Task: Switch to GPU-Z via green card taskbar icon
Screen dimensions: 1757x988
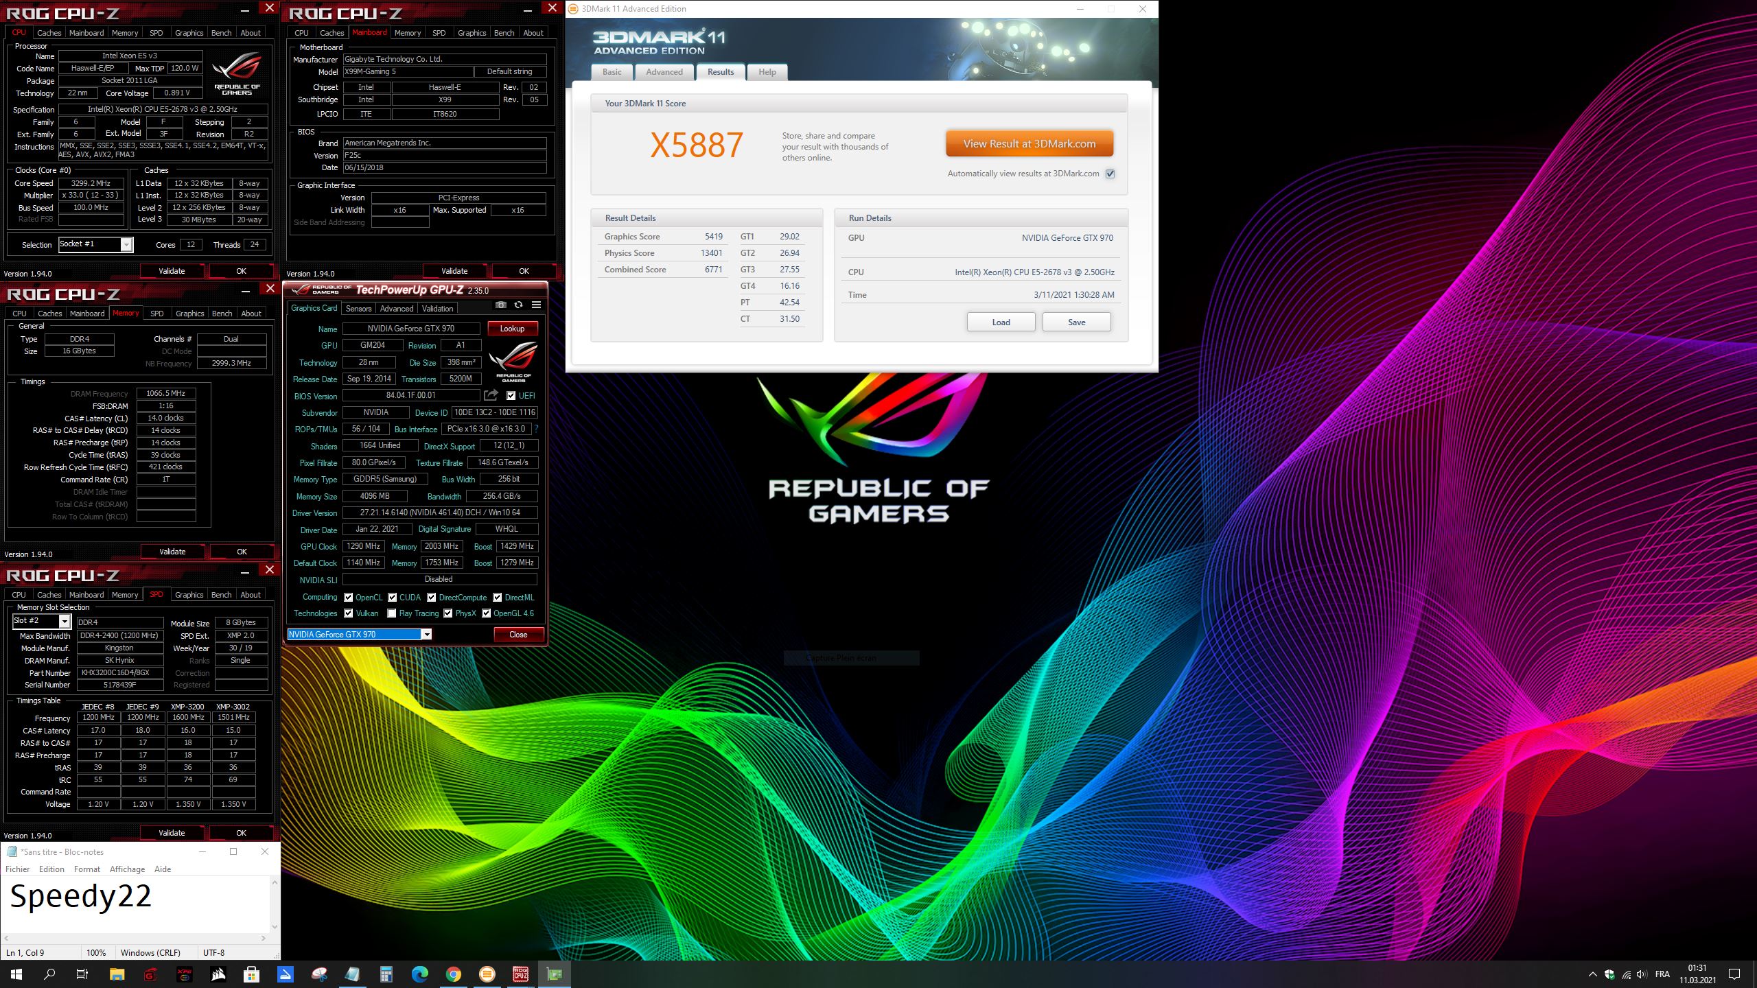Action: click(554, 974)
